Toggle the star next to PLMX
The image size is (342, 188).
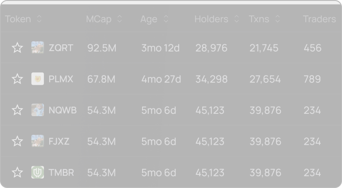click(17, 79)
